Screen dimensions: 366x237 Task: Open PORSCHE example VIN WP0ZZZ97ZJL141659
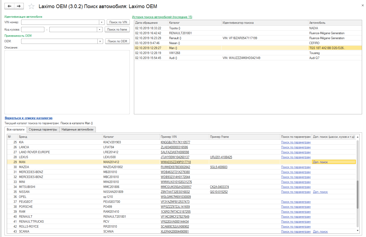pyautogui.click(x=175, y=207)
